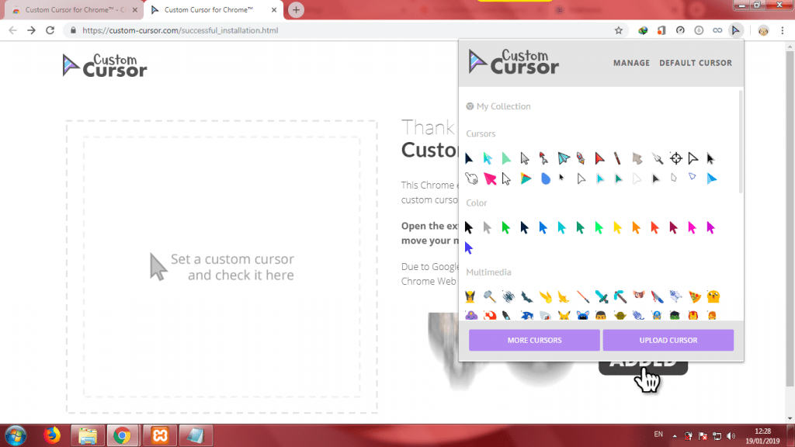Open the Chrome three-dot menu

pos(783,30)
